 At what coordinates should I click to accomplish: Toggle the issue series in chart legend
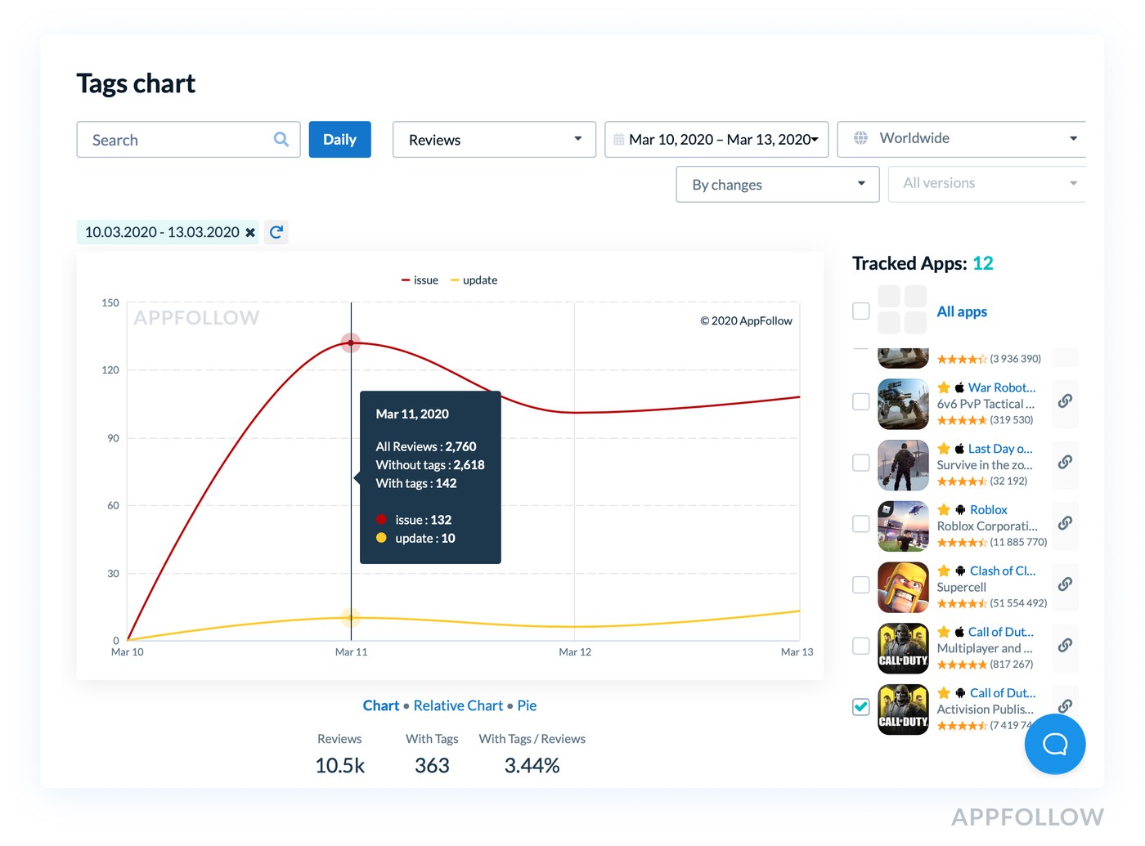click(420, 280)
